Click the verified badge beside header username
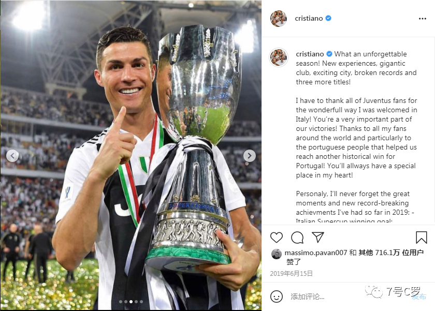Screen dimensions: 435x311 pyautogui.click(x=328, y=18)
